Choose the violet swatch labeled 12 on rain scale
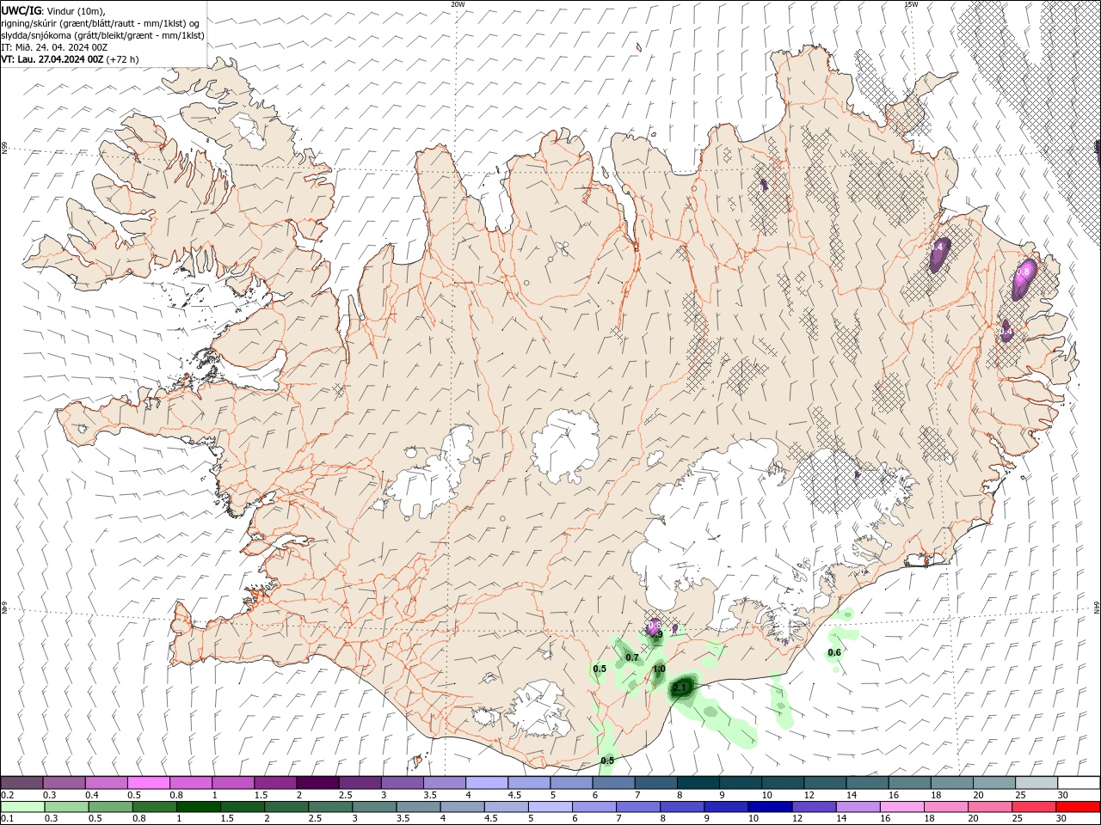 [x=815, y=807]
